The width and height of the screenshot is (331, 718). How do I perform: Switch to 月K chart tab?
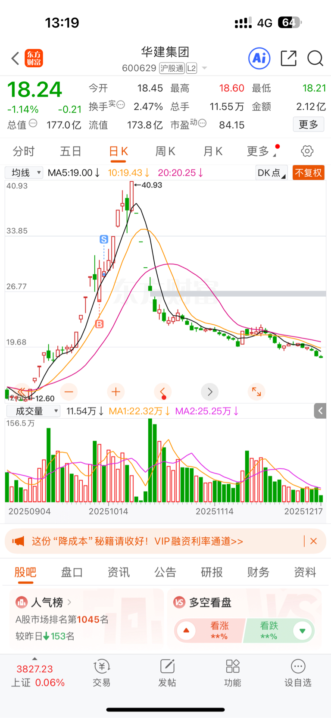click(x=213, y=151)
